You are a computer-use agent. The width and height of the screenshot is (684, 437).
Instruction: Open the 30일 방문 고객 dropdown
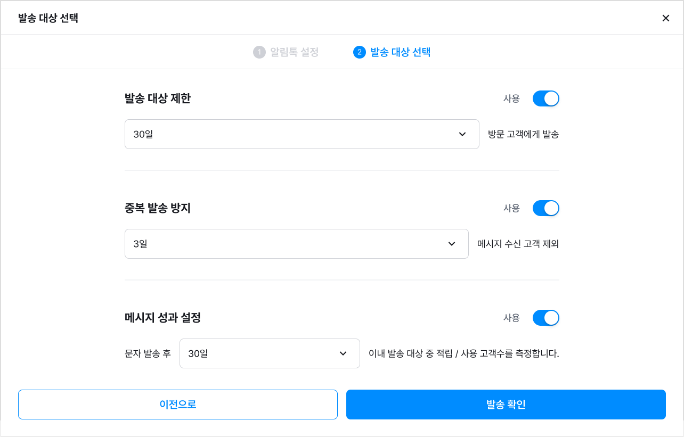coord(302,134)
